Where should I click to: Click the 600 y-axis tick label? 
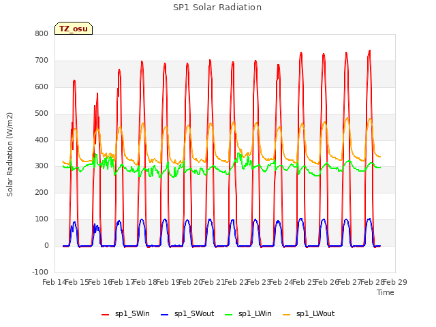(42, 87)
